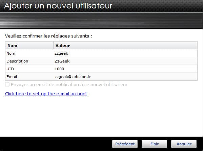Click the 'Envoyer un email de notification' label
Screen dimensions: 203x151
pos(69,85)
